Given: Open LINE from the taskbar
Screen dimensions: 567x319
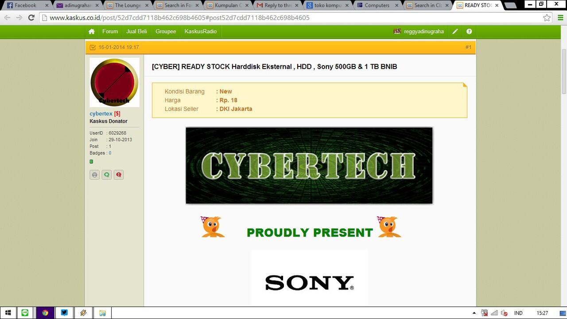Looking at the screenshot, I should point(25,313).
